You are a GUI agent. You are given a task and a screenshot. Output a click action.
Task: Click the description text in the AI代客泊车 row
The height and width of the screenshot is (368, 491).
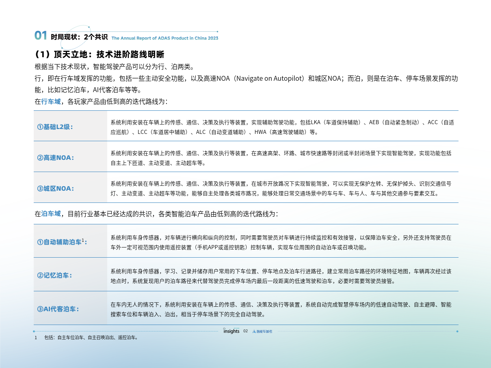(281, 309)
